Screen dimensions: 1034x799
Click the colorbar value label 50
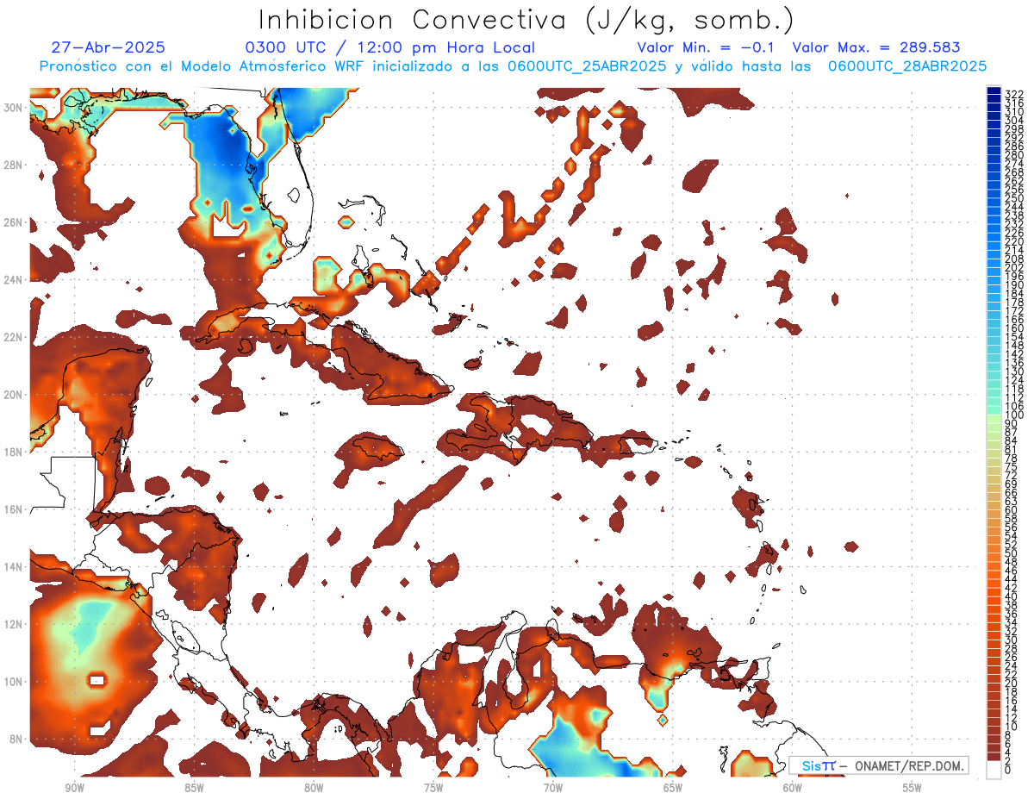coord(1012,553)
